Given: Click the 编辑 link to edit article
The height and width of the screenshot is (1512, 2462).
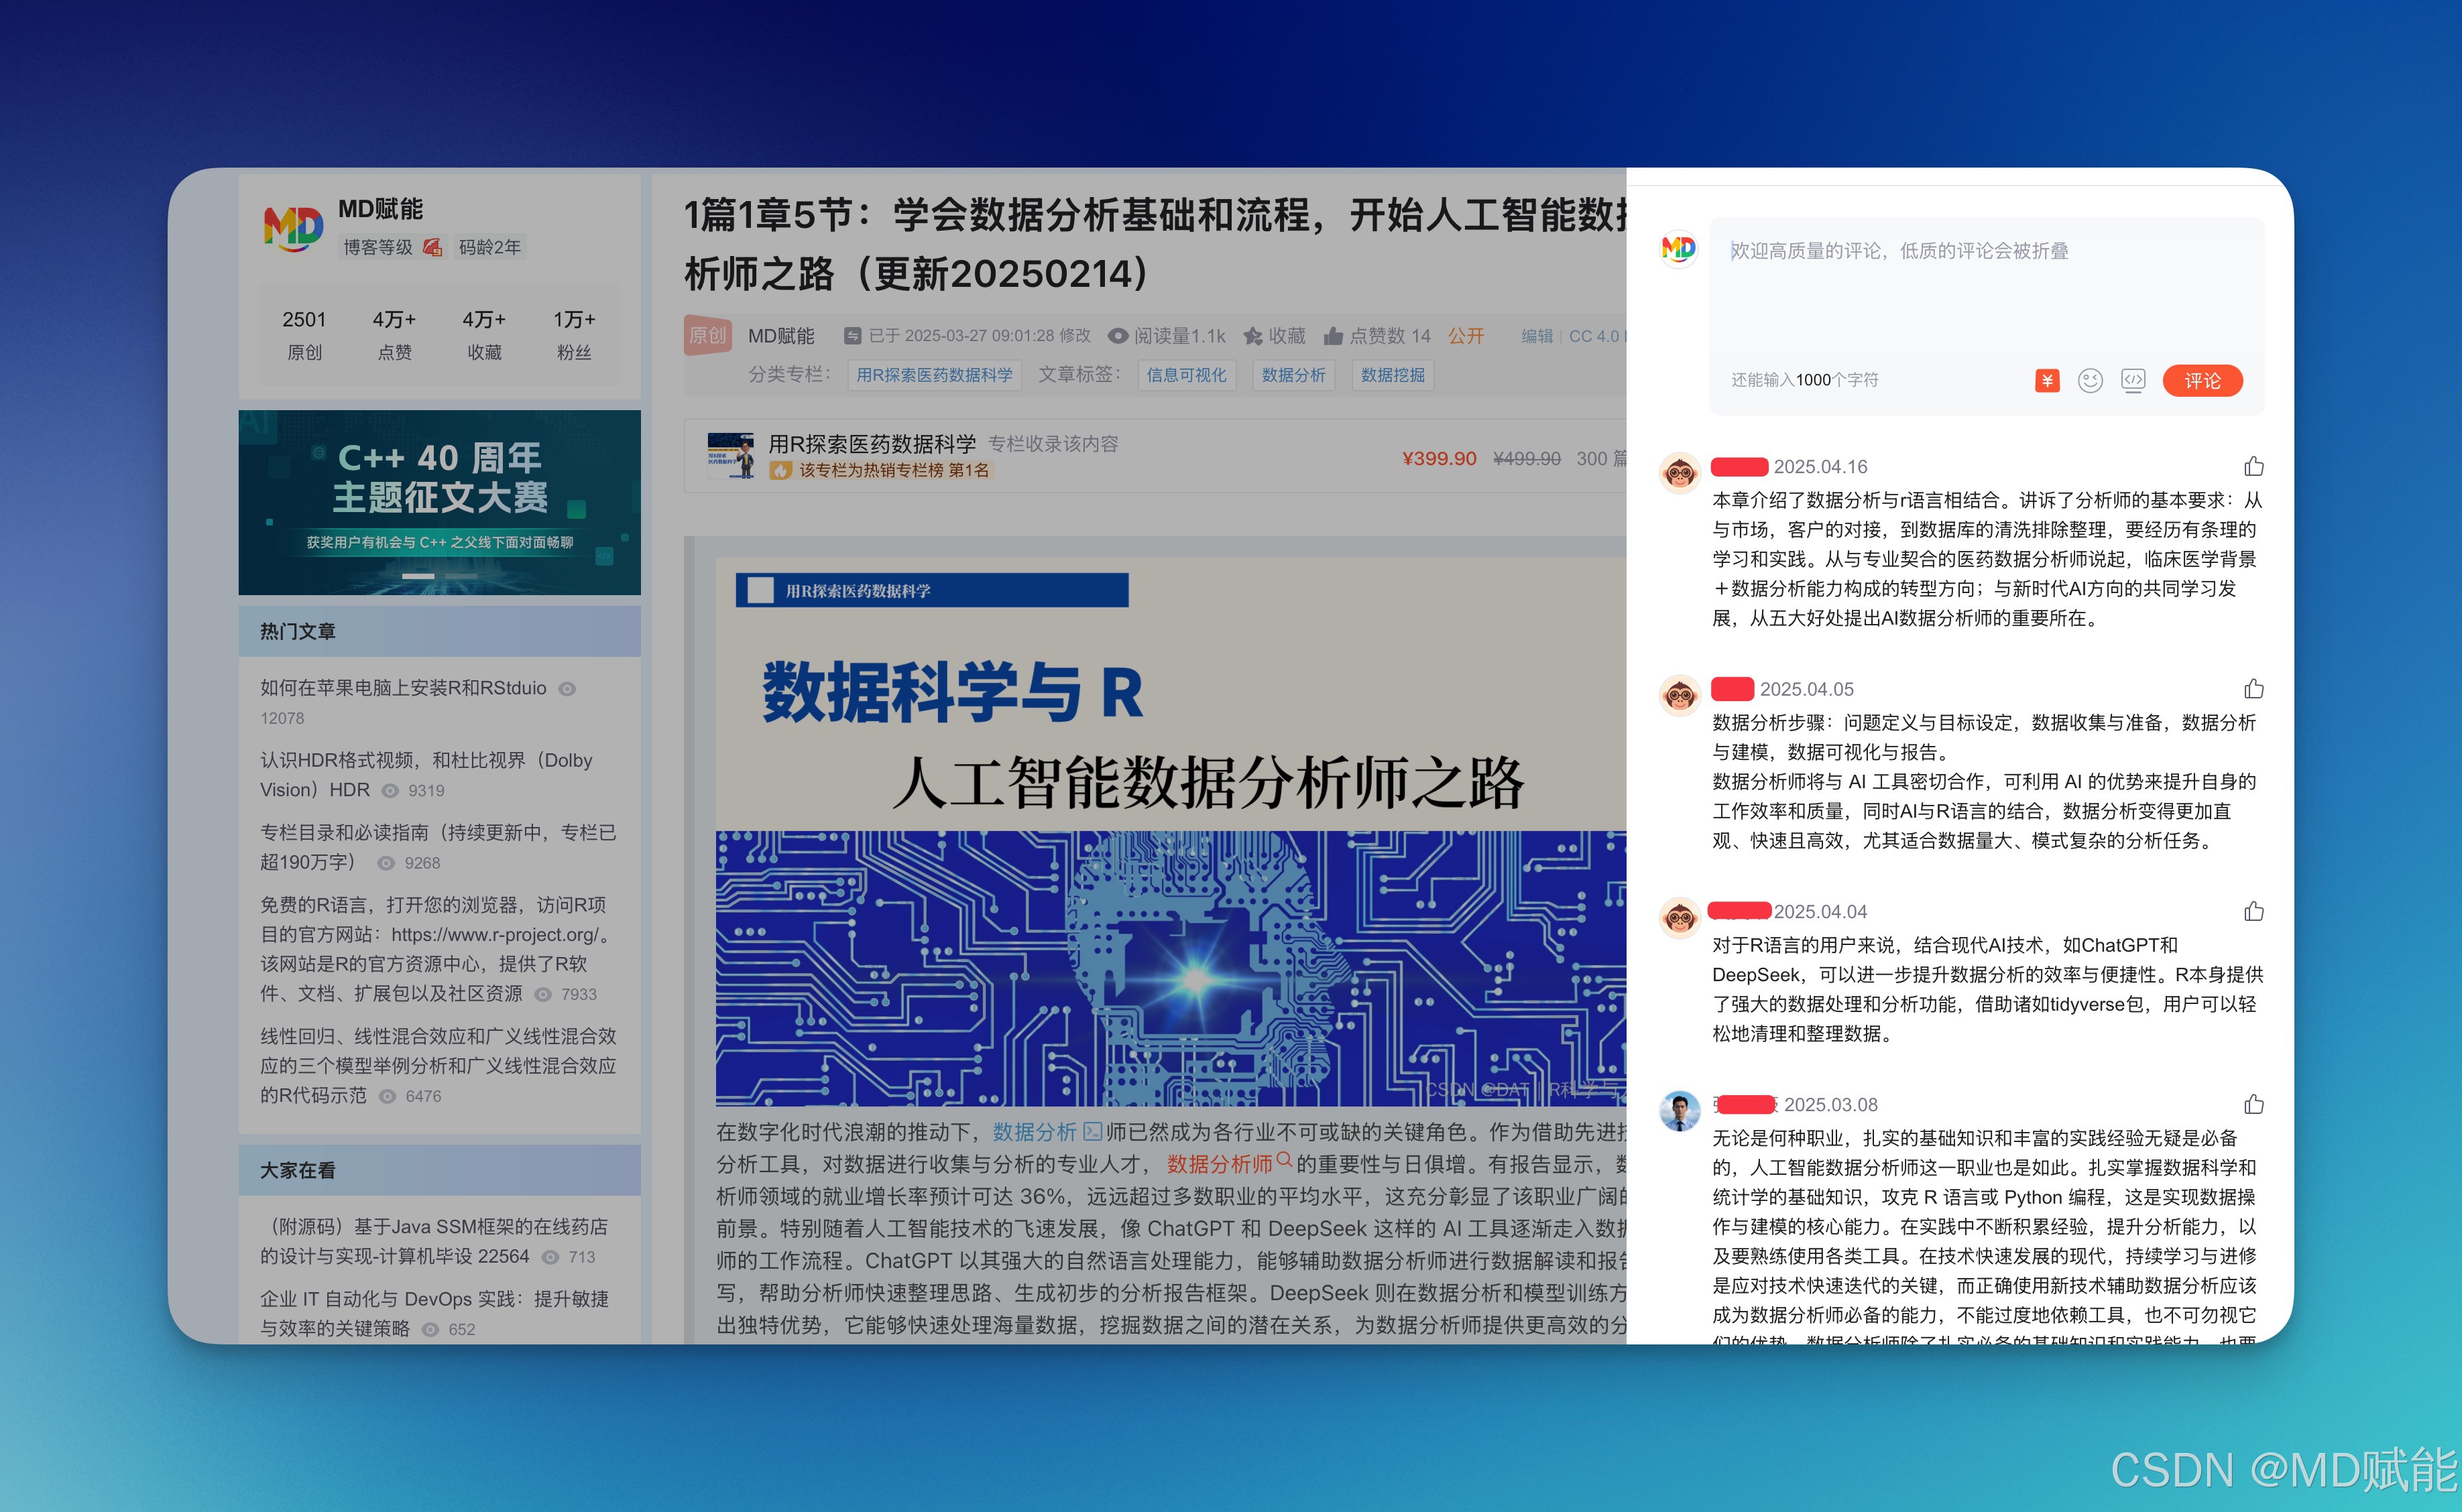Looking at the screenshot, I should click(x=1537, y=336).
